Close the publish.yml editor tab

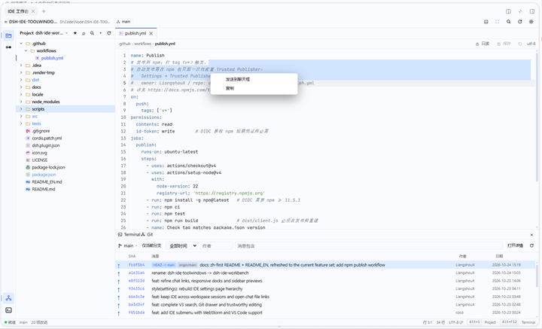[x=151, y=34]
